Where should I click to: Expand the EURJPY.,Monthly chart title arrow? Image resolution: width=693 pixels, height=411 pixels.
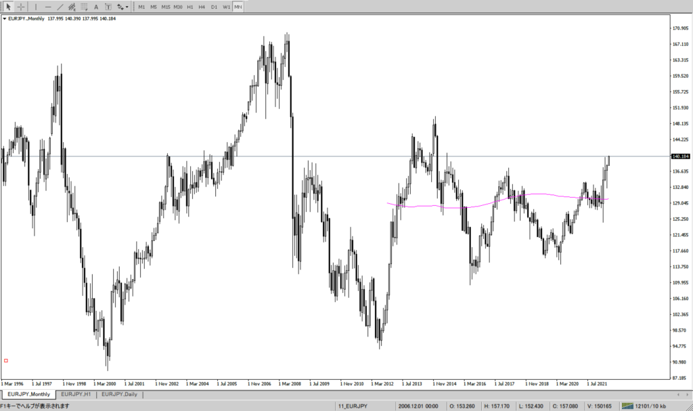5,19
